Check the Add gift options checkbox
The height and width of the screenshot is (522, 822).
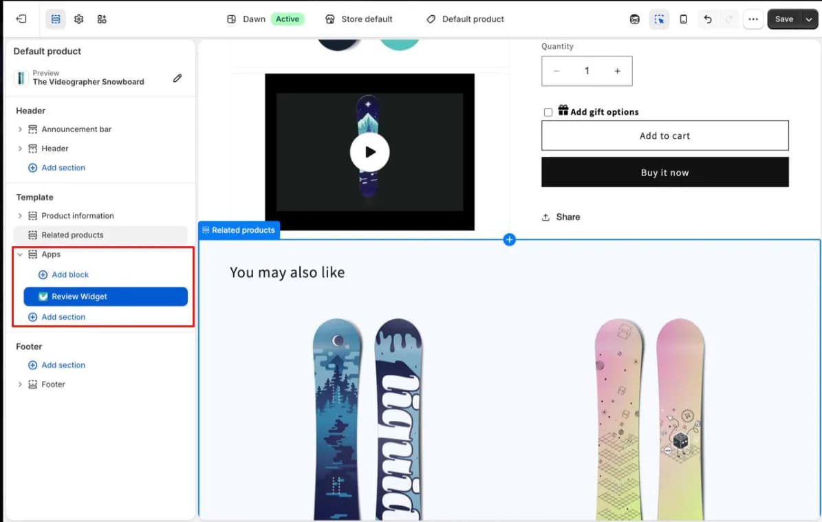[x=548, y=112]
